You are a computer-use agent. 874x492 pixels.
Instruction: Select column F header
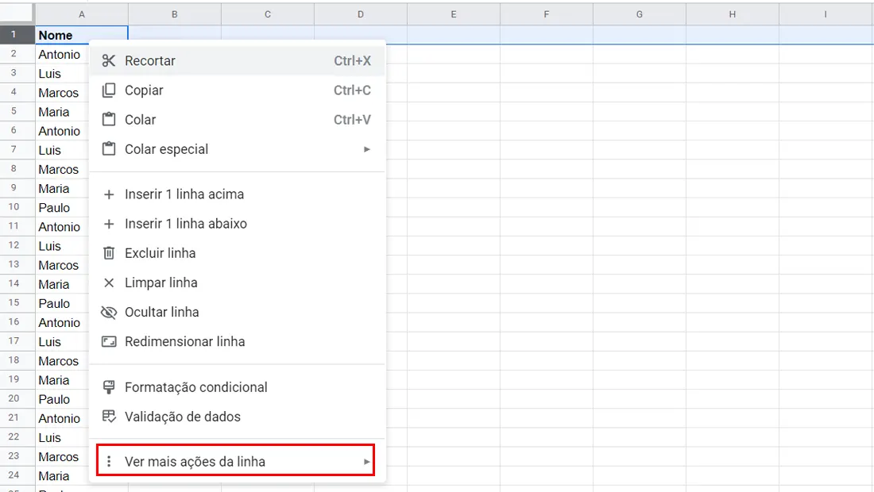pyautogui.click(x=547, y=14)
